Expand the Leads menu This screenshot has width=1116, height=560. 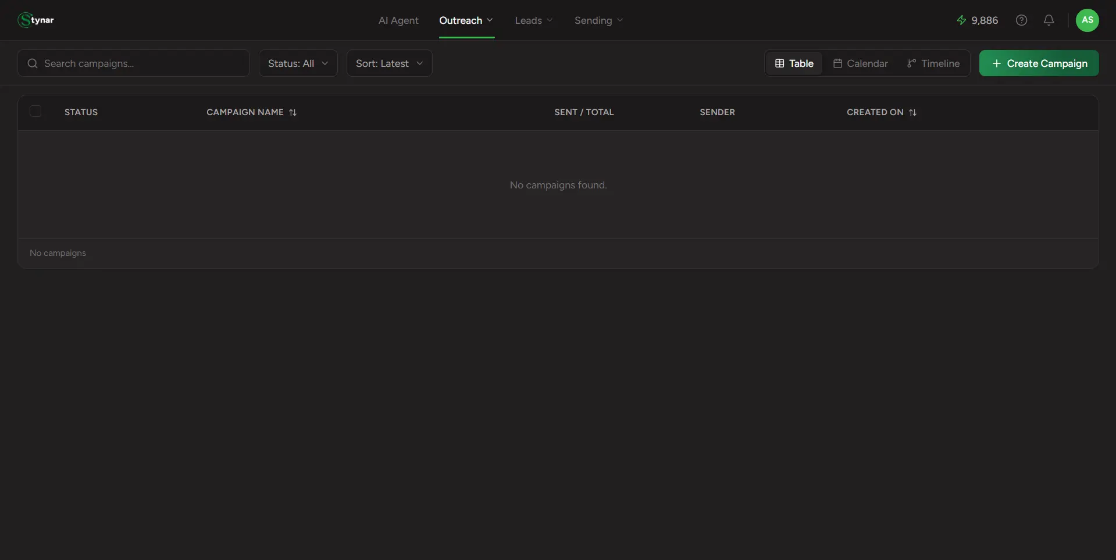pos(533,20)
